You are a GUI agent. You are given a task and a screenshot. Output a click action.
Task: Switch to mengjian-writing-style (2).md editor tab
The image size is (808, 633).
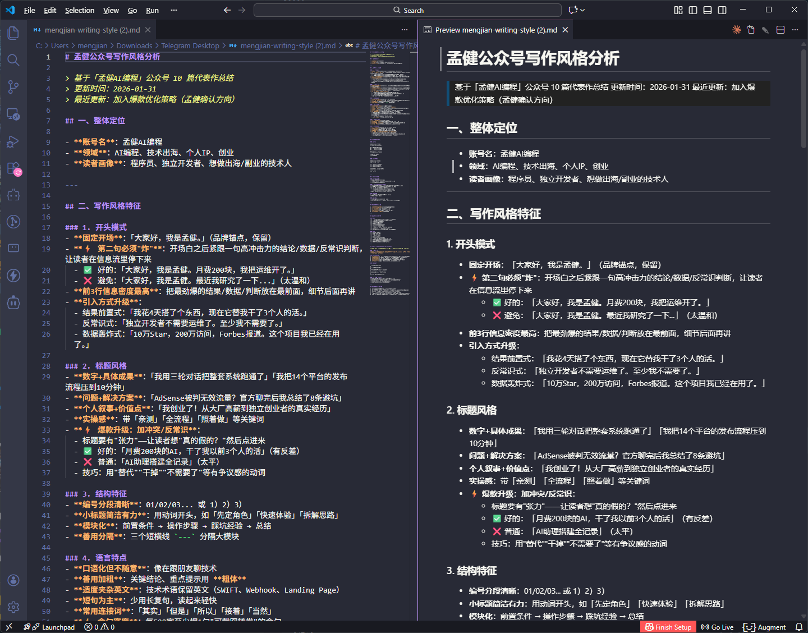tap(92, 30)
